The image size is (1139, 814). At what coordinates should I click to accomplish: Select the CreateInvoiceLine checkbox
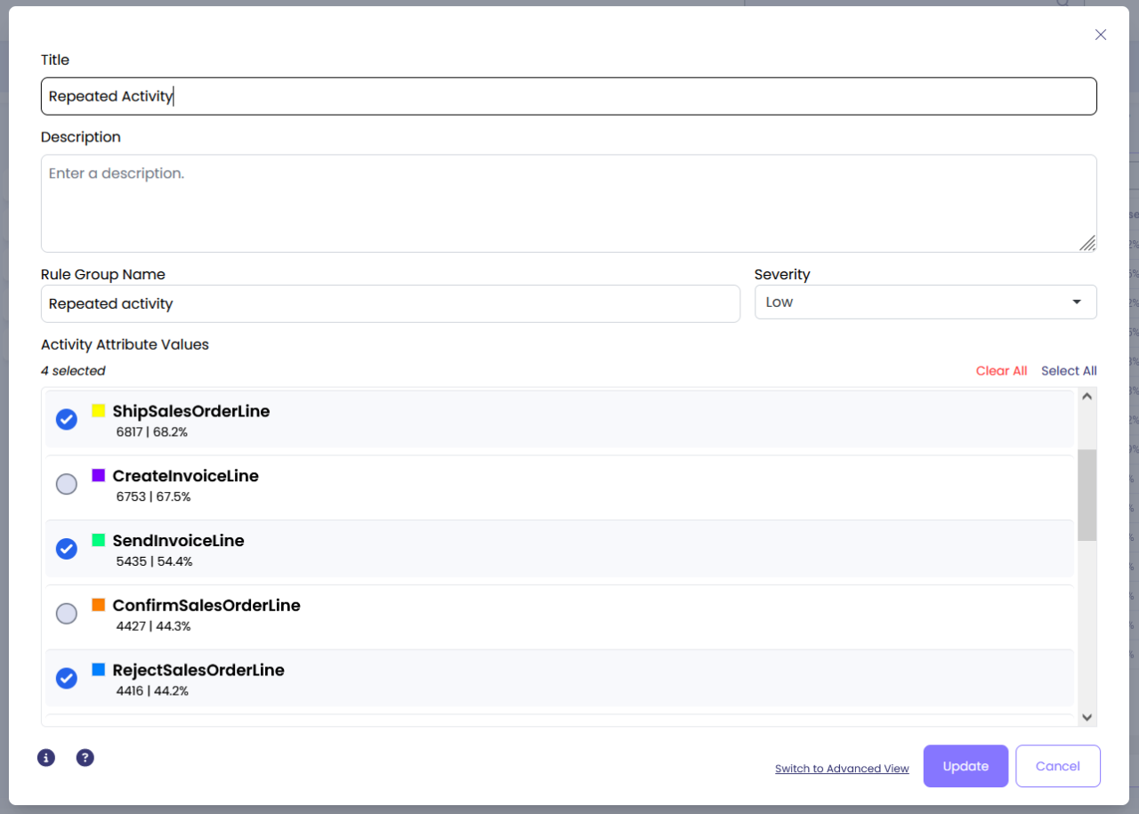[x=67, y=484]
